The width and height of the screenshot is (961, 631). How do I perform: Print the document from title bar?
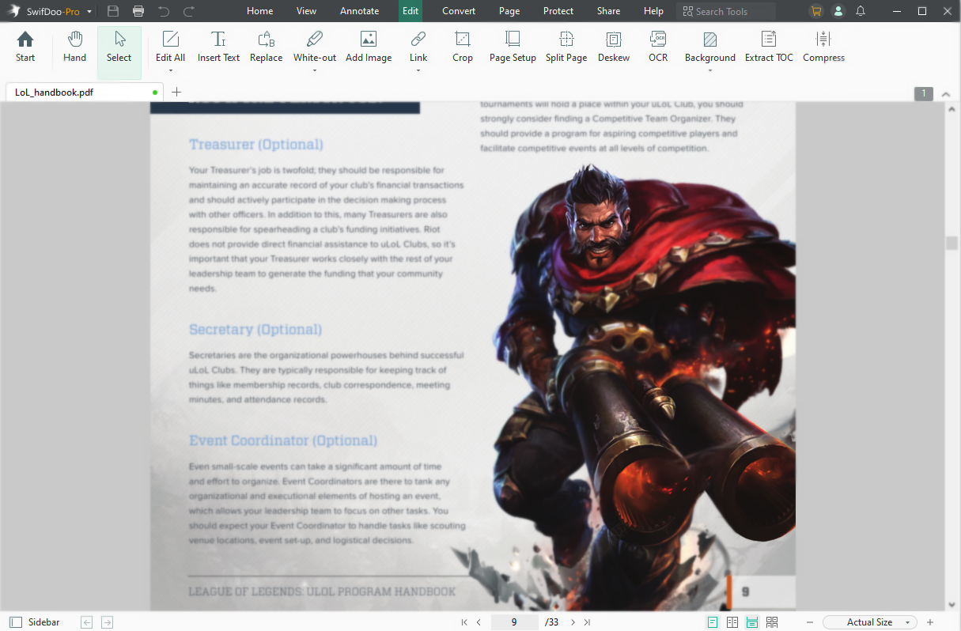pyautogui.click(x=138, y=11)
